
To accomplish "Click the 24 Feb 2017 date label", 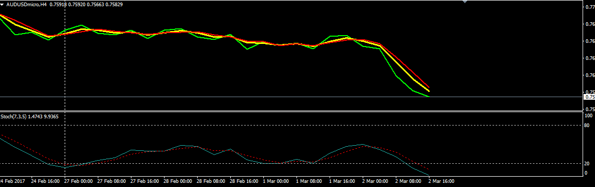I will coord(12,181).
